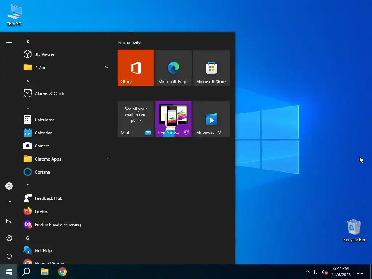Click the Windows Start button
The height and width of the screenshot is (279, 372).
click(9, 272)
